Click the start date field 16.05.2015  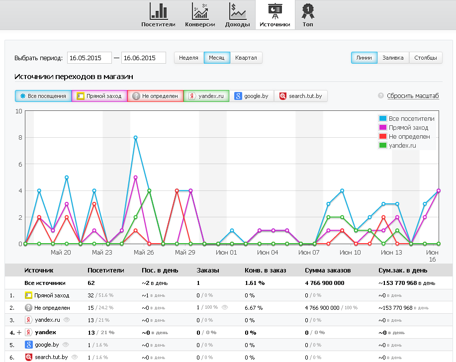[89, 58]
